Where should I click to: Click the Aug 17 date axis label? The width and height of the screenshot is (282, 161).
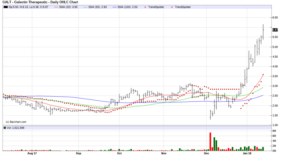tap(32, 153)
